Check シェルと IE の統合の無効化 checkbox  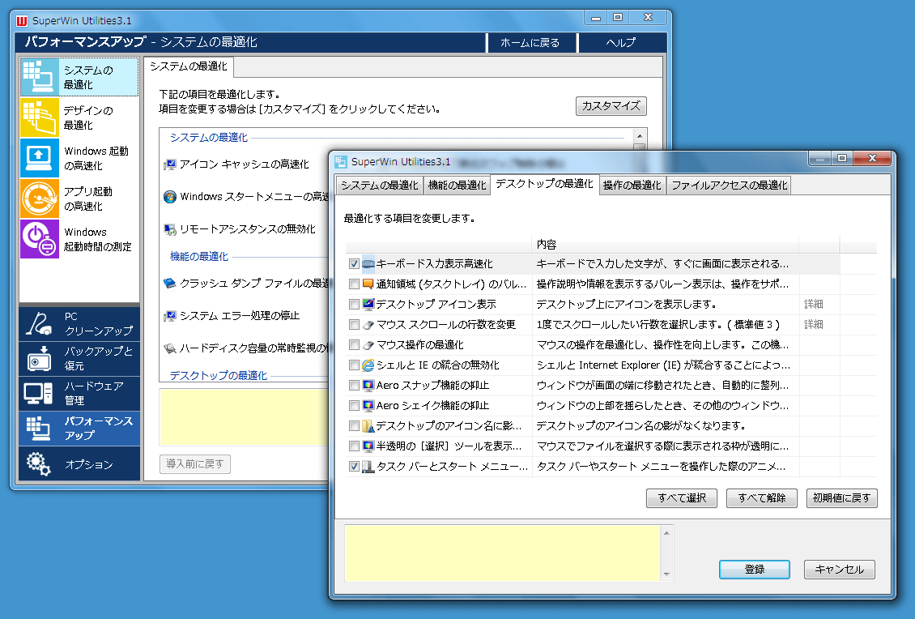tap(354, 365)
